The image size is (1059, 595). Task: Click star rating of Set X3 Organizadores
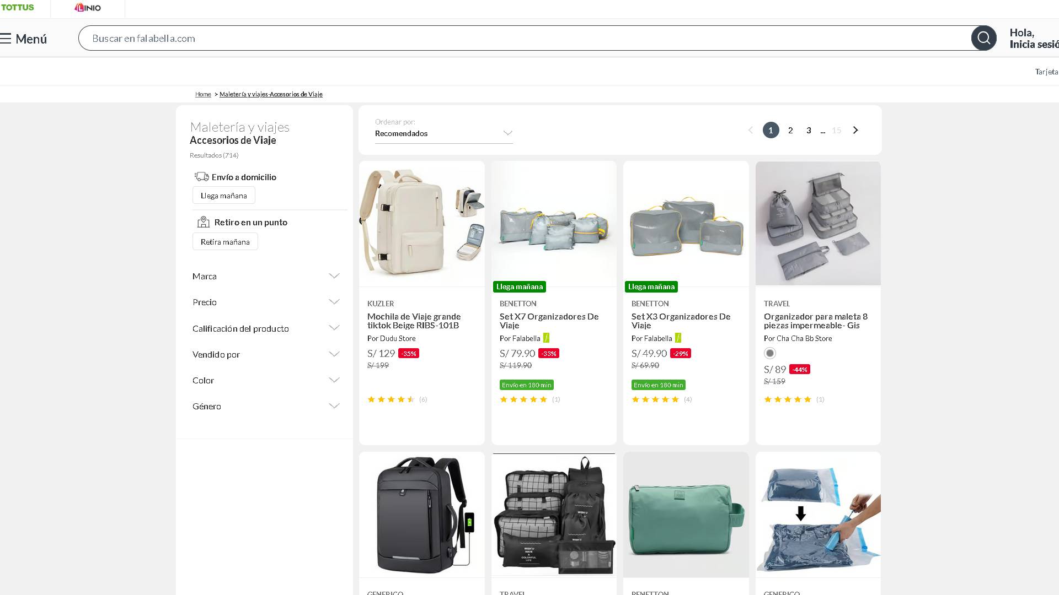coord(655,399)
